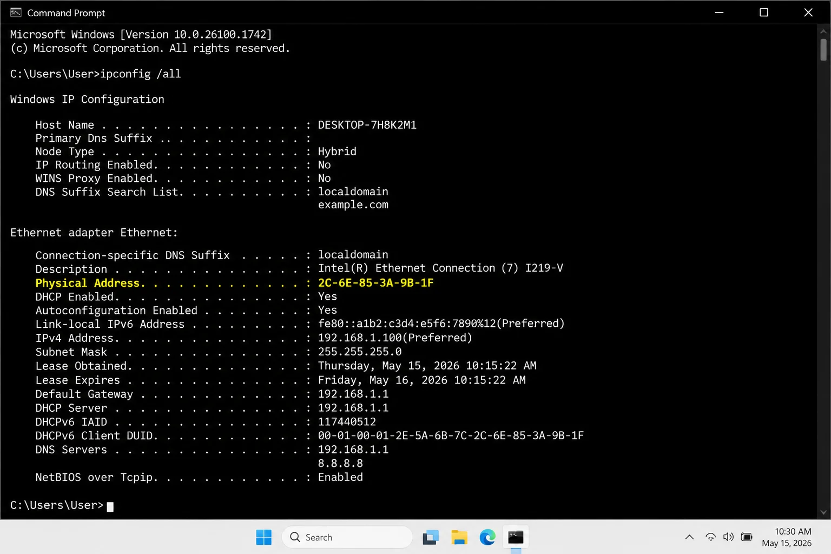Click the Default Gateway value 192.168.1.1

[353, 394]
